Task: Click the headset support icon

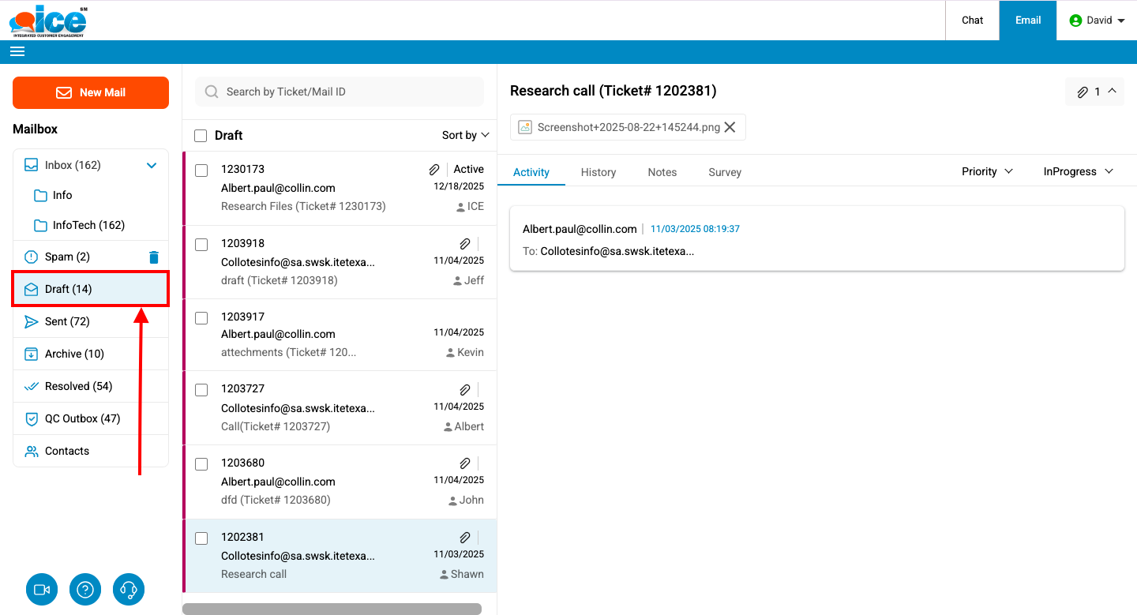Action: pos(129,590)
